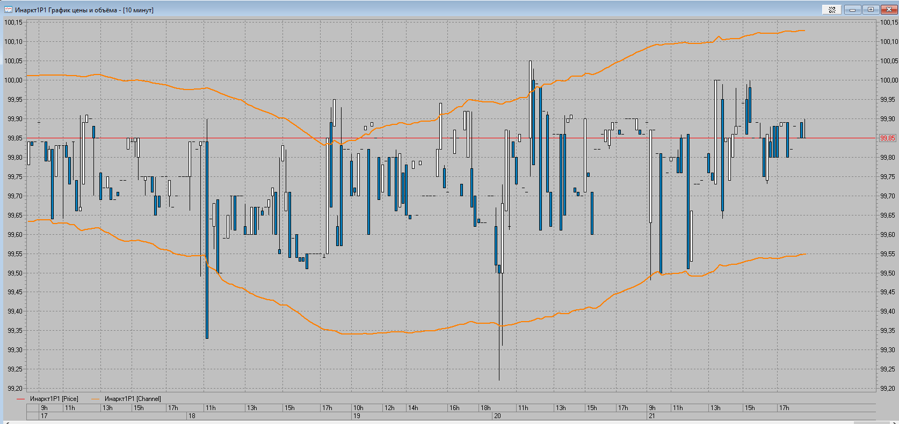Minimize the Инарkt1P1 chart window

pos(853,10)
